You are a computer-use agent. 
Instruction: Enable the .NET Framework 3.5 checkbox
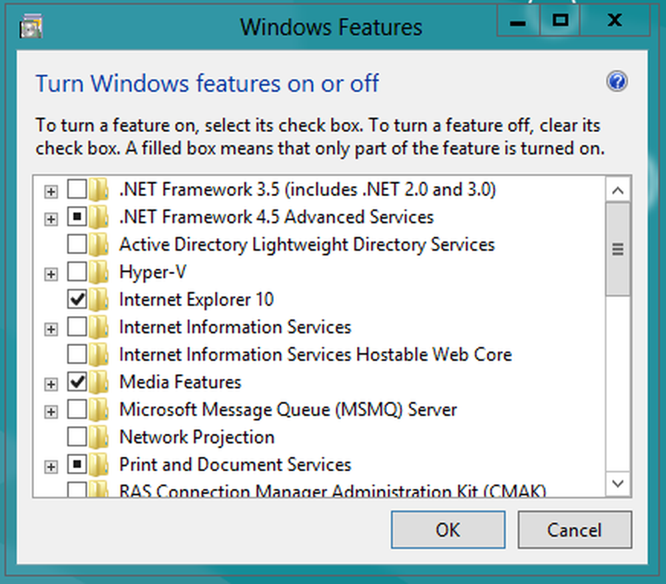point(77,190)
